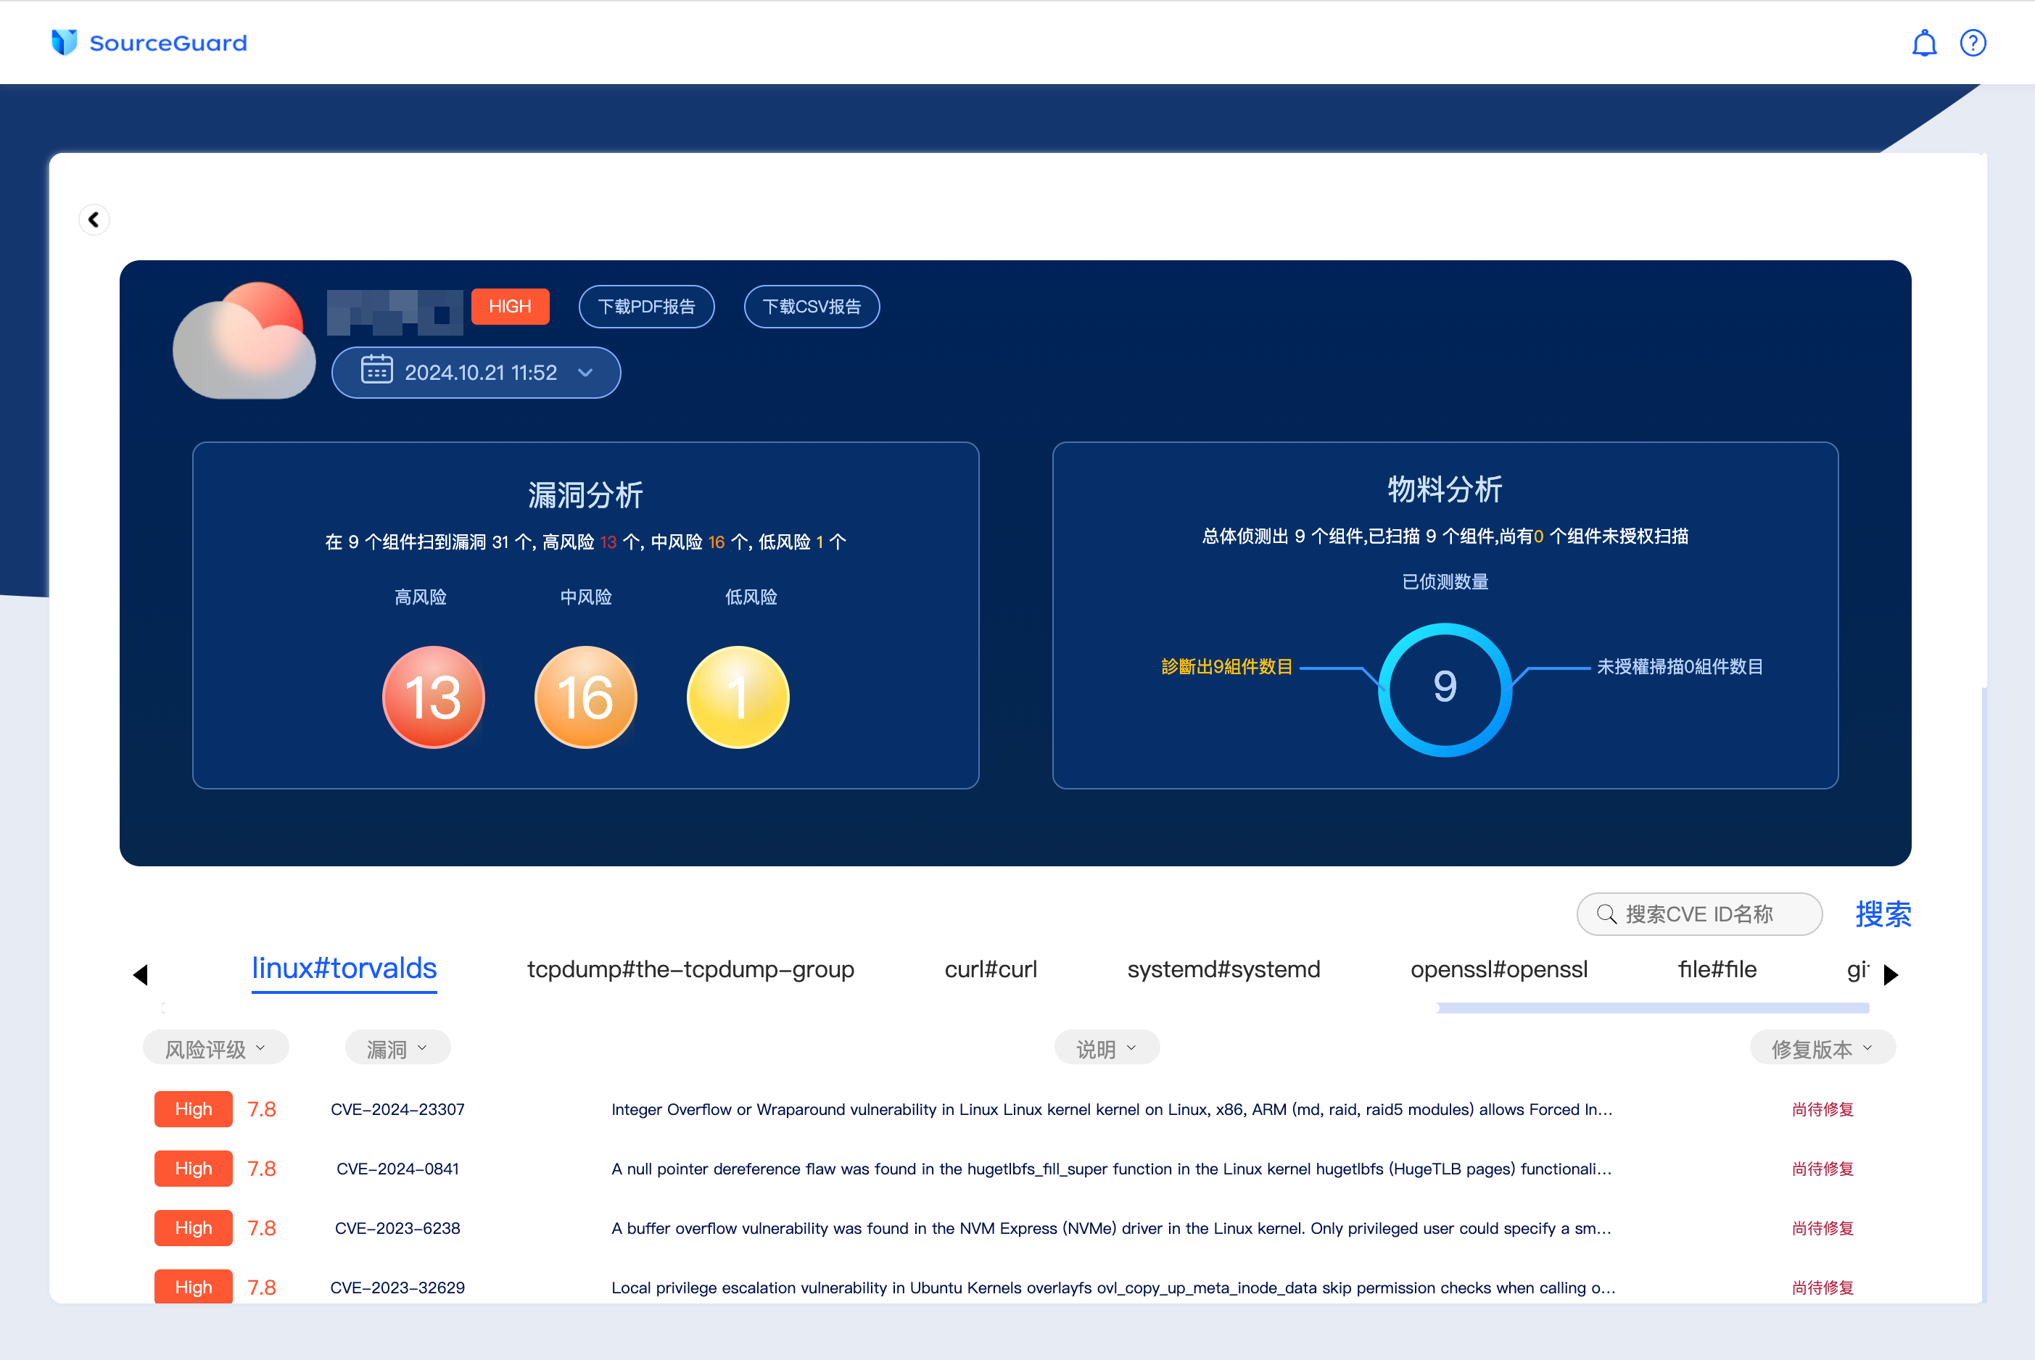Switch to the openssl#openssl tab
The height and width of the screenshot is (1360, 2035).
coord(1499,970)
